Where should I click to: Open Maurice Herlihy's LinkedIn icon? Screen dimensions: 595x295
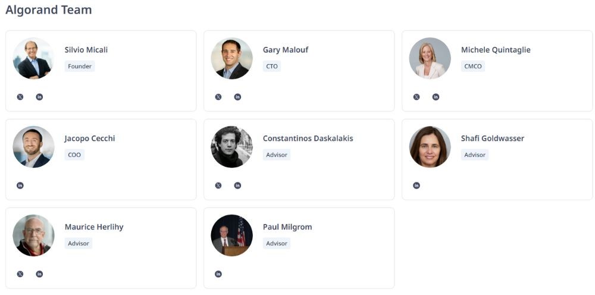coord(39,274)
